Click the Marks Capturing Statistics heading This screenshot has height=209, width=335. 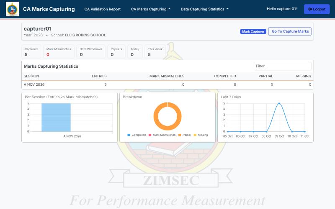pos(51,66)
